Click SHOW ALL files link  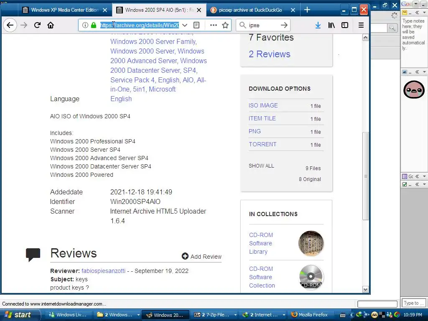coord(261,166)
